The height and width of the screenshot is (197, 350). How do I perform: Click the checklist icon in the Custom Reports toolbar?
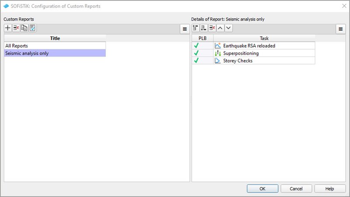click(32, 28)
